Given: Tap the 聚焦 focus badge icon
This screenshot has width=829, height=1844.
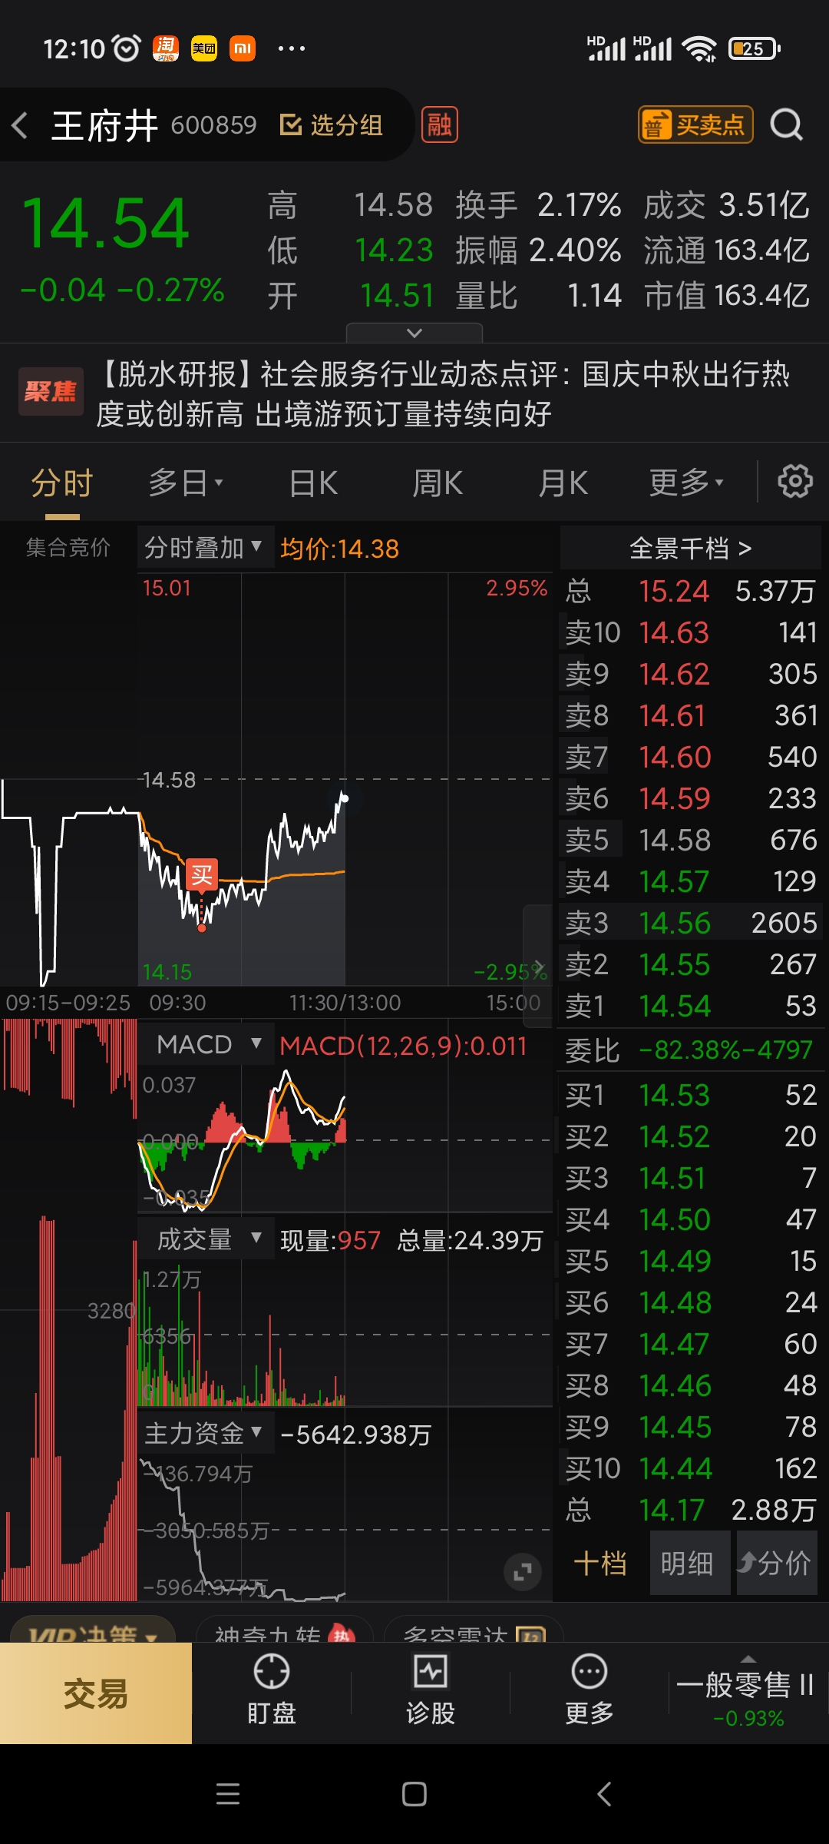Looking at the screenshot, I should pos(51,392).
